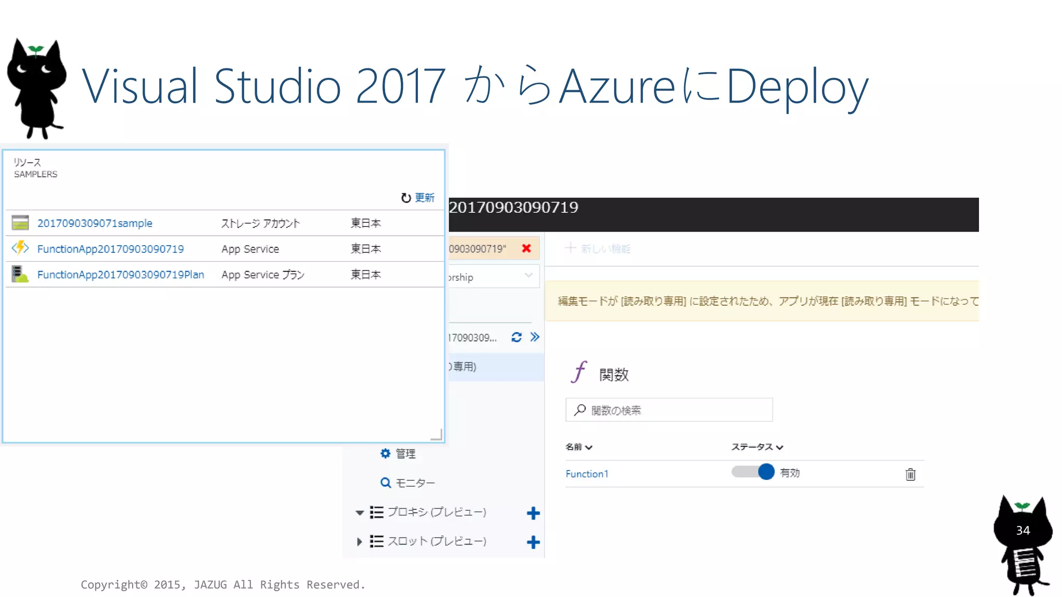Viewport: 1062px width, 597px height.
Task: Click the 関数の検索 search field
Action: [x=669, y=410]
